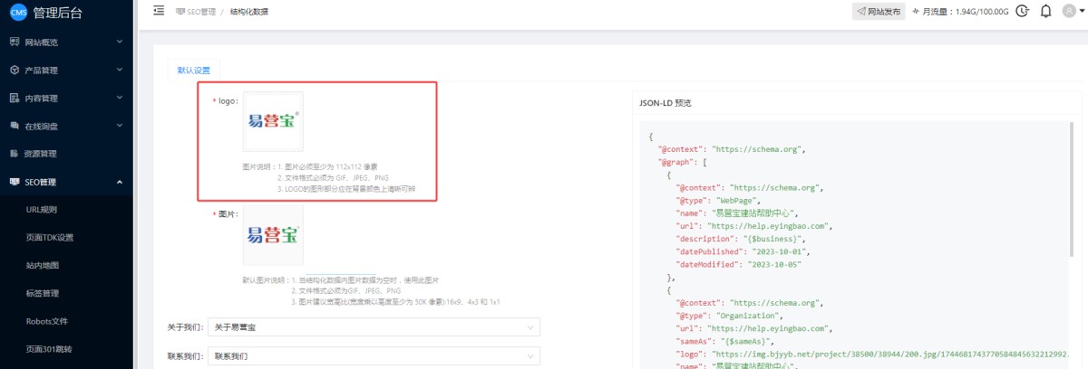1088x369 pixels.
Task: Open the account dropdown arrow
Action: pos(1081,13)
